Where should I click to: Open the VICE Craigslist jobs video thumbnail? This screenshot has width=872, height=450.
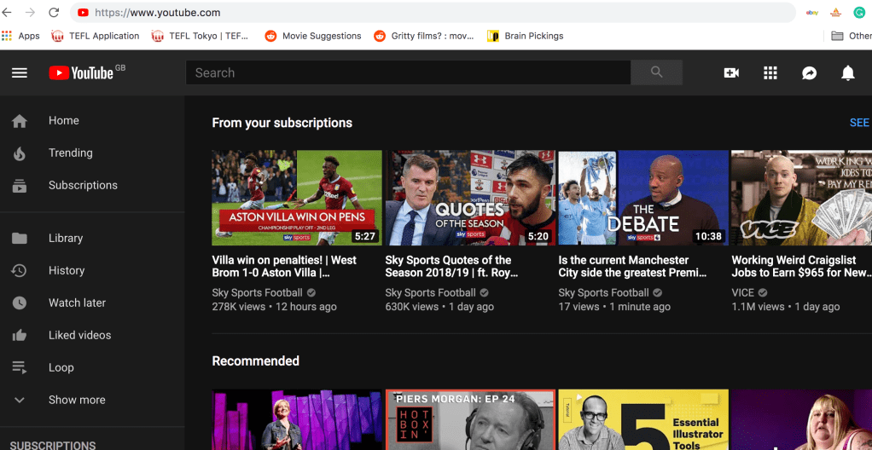click(801, 198)
